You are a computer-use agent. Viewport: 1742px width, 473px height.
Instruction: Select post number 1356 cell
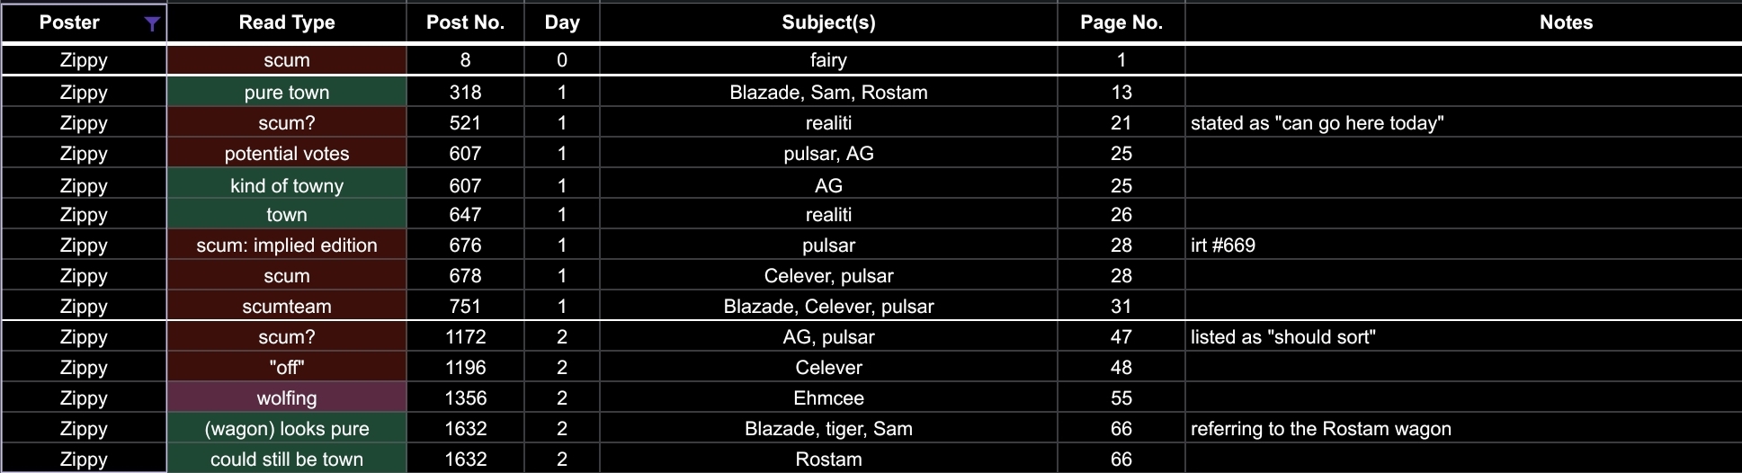tap(465, 398)
